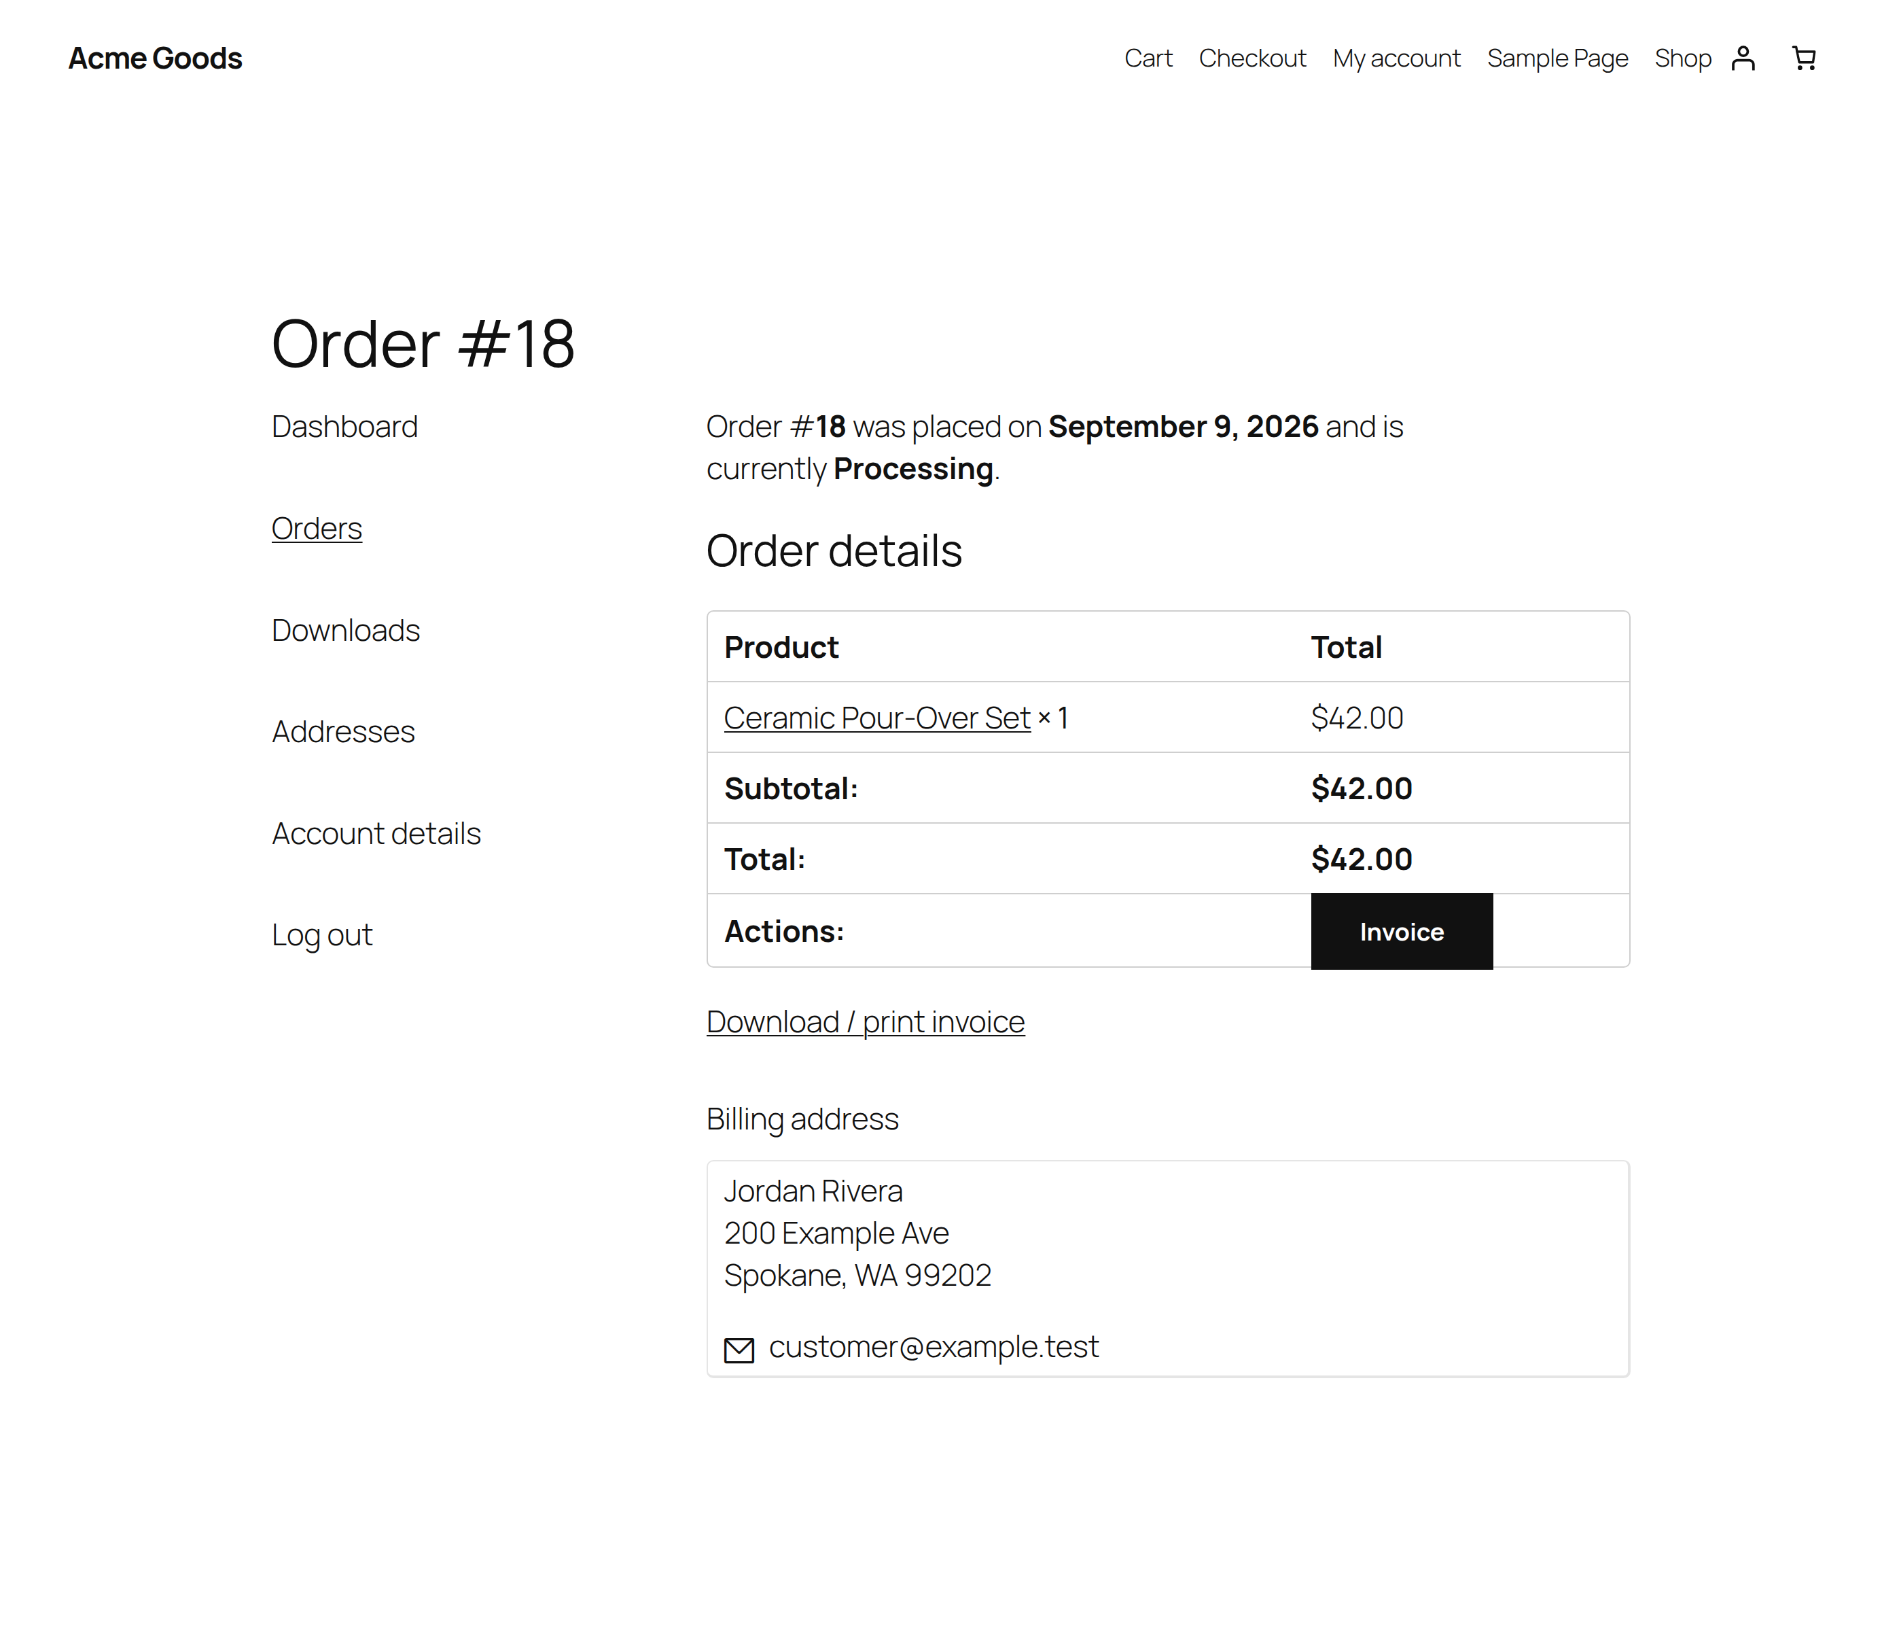Navigate to My account in top navigation
The width and height of the screenshot is (1882, 1631).
coord(1396,58)
